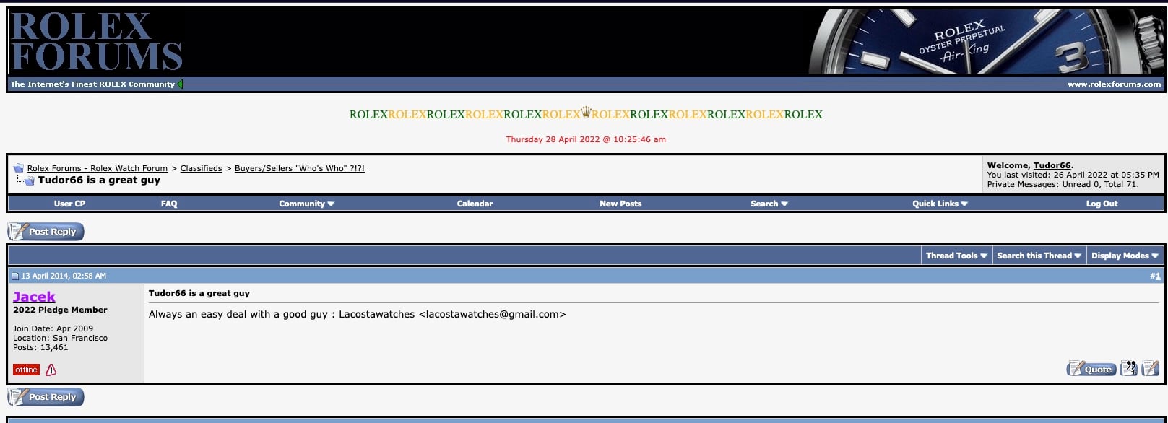Click the small post status icon beside the date
This screenshot has height=423, width=1168.
[15, 276]
